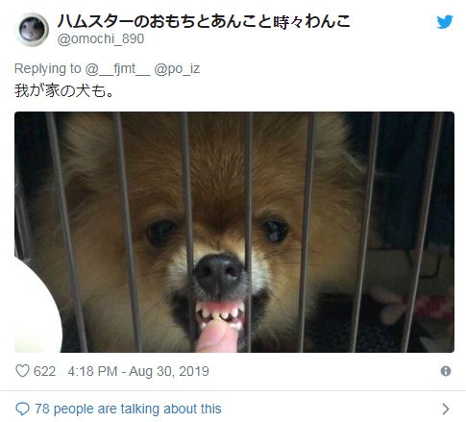The height and width of the screenshot is (422, 466).
Task: Open the omochi_890 profile avatar
Action: click(x=32, y=30)
